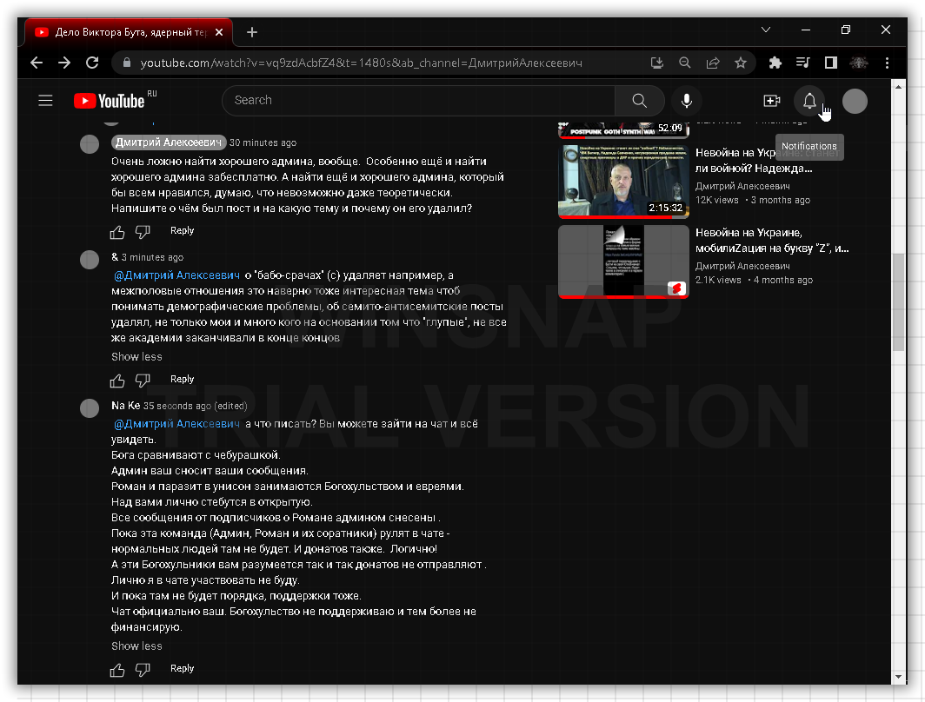
Task: Open the YouTube hamburger guide menu
Action: coord(45,101)
